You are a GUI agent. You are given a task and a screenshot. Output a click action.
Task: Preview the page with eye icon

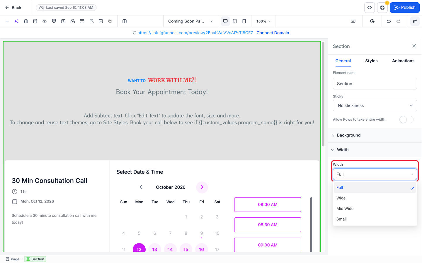click(370, 8)
